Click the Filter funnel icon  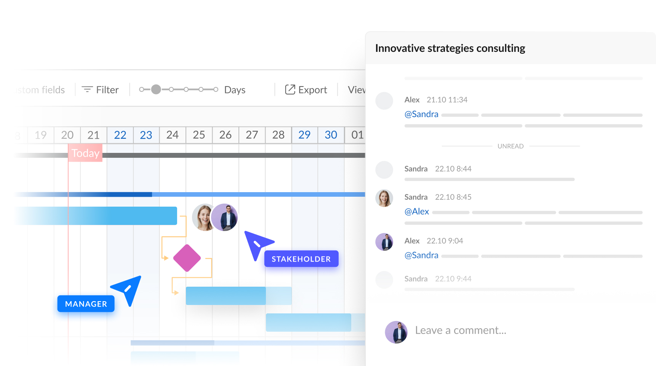[87, 90]
